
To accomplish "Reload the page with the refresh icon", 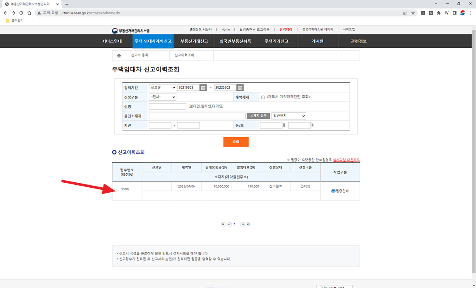I will coord(21,13).
